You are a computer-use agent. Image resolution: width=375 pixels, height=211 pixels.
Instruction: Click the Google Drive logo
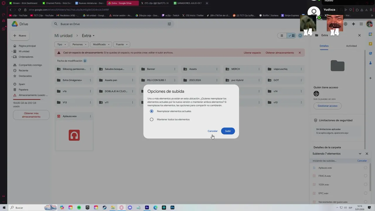pyautogui.click(x=20, y=24)
